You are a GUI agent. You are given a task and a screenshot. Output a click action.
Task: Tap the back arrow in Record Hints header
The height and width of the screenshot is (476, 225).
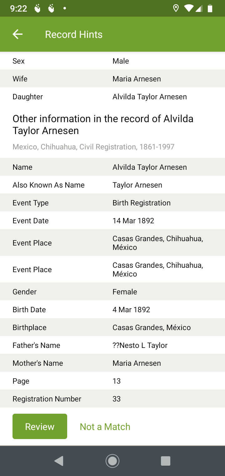[x=17, y=34]
